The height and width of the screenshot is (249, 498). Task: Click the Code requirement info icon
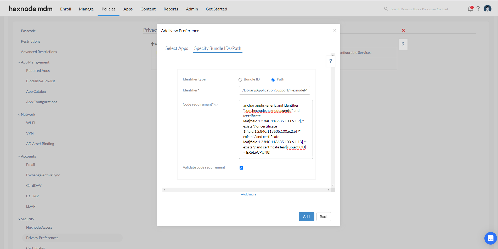point(216,105)
